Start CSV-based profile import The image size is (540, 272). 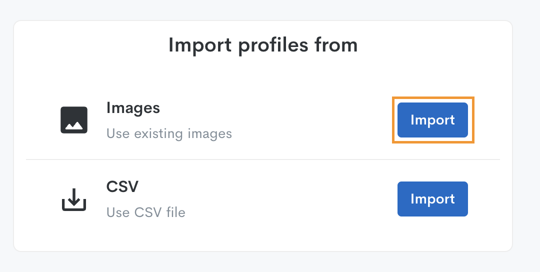(432, 199)
